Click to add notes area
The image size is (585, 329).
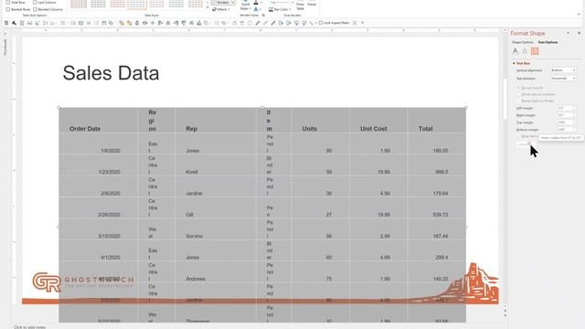[x=29, y=327]
